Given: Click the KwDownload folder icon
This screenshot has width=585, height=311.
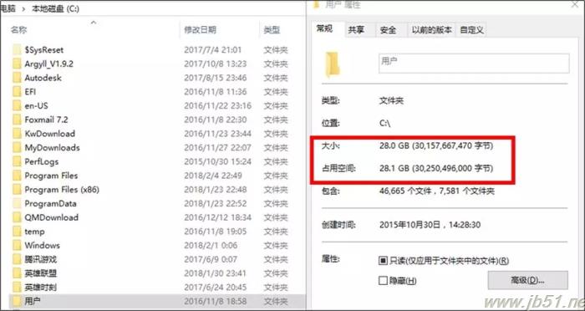Looking at the screenshot, I should (x=17, y=134).
